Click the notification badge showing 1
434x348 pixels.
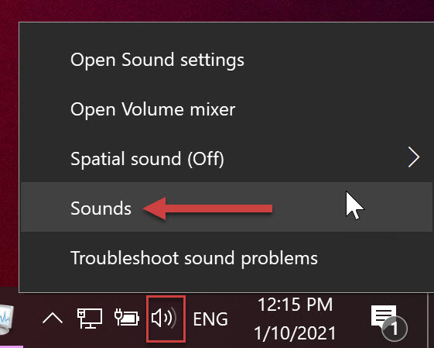[x=395, y=329]
